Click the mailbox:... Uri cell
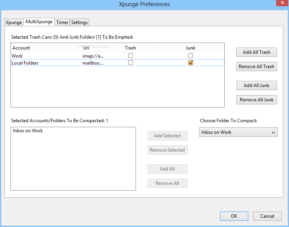The image size is (289, 227). [x=93, y=63]
